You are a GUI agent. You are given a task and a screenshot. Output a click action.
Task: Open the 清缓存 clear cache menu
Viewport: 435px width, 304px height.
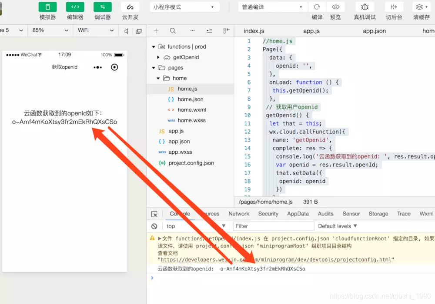click(x=422, y=7)
